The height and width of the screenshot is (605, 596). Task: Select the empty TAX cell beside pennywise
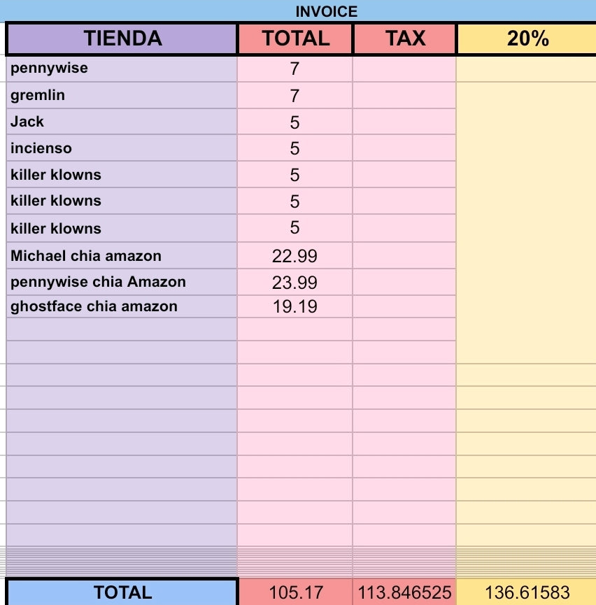click(404, 69)
